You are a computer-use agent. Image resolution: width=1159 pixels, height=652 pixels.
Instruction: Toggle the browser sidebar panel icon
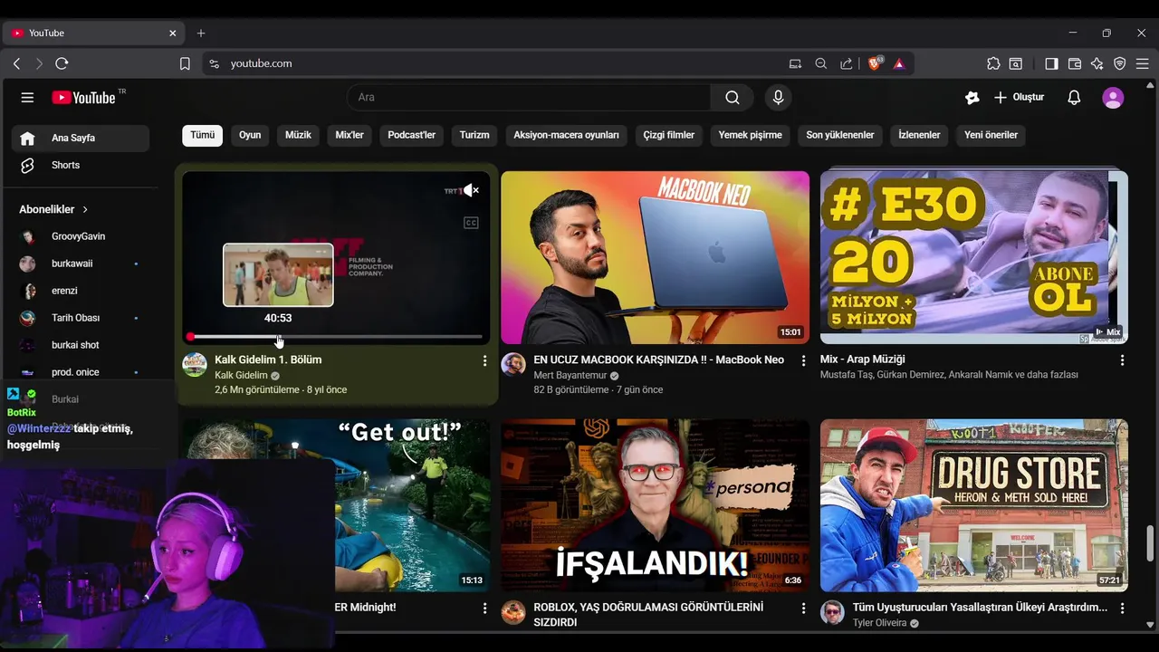[1051, 63]
